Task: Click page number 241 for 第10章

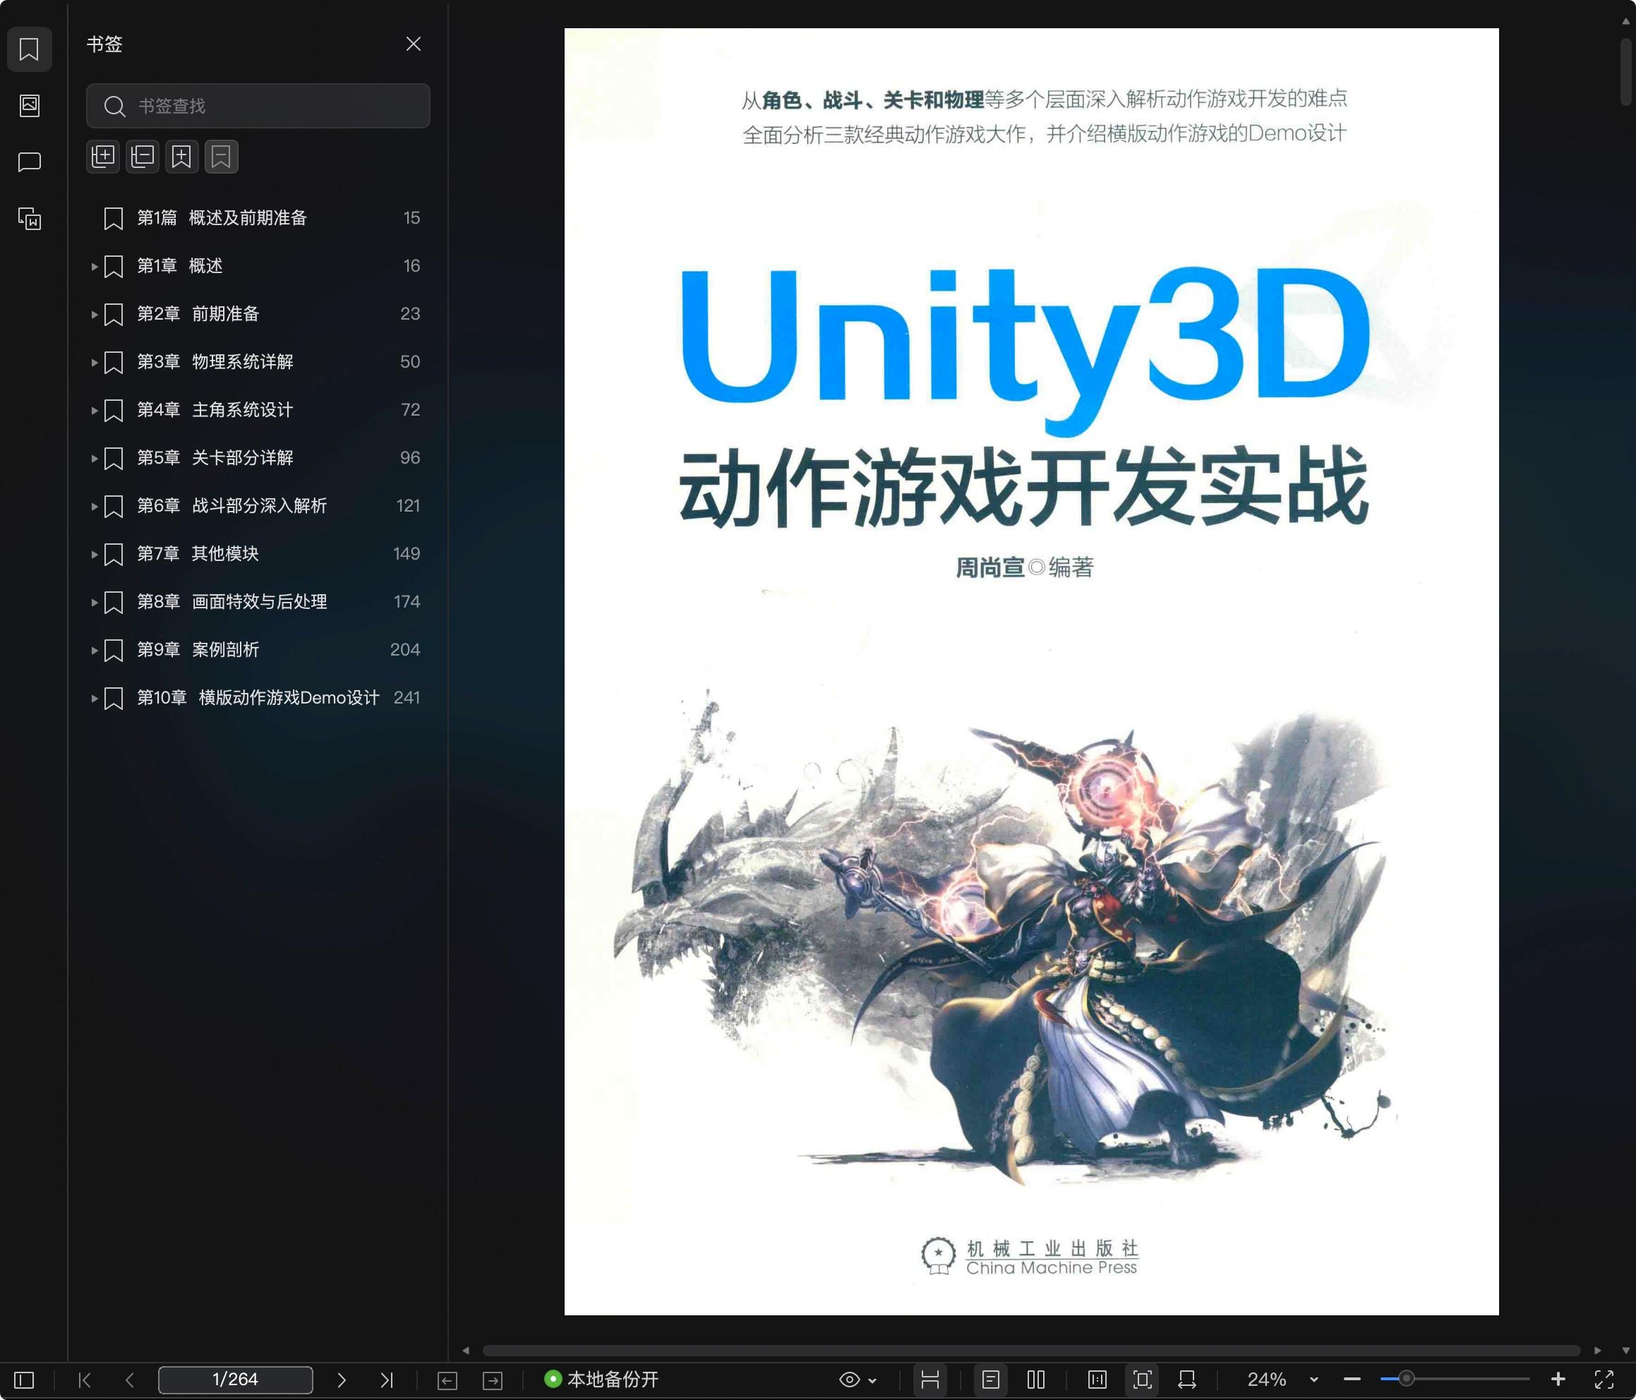Action: point(407,698)
